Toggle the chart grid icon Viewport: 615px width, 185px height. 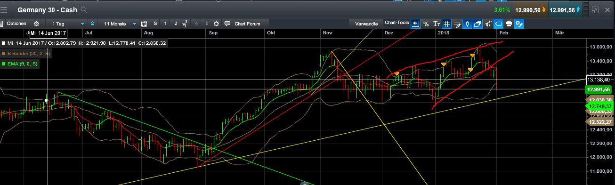446,24
